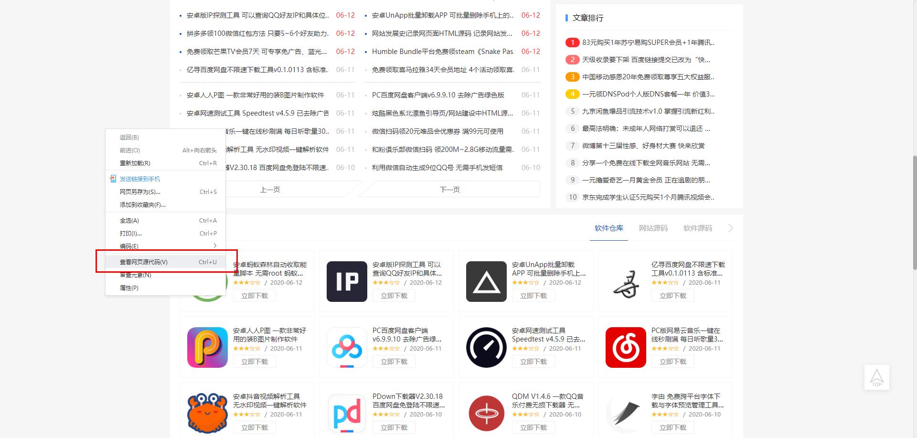Open the 网易云音乐 red music icon
Viewport: 917px width, 438px height.
pos(625,348)
